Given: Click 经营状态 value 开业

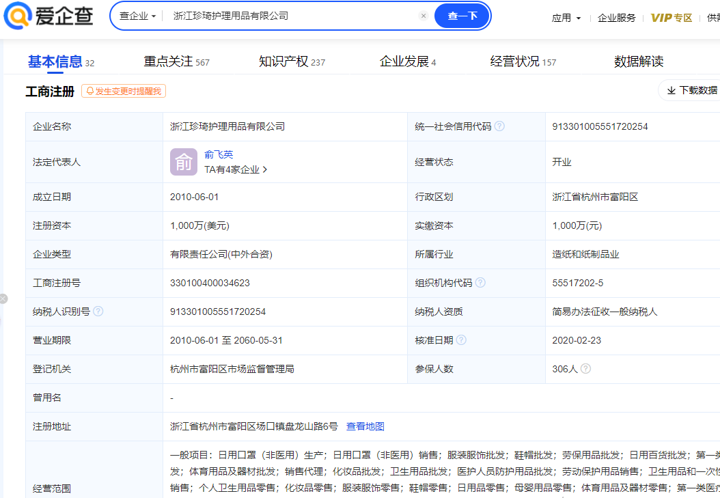Looking at the screenshot, I should coord(562,162).
